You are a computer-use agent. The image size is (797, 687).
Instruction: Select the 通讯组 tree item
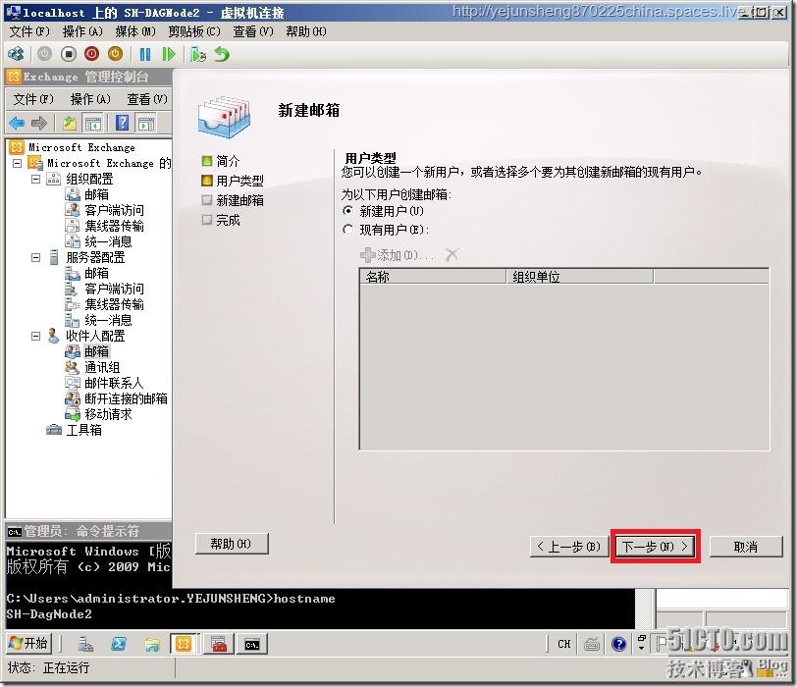coord(102,367)
